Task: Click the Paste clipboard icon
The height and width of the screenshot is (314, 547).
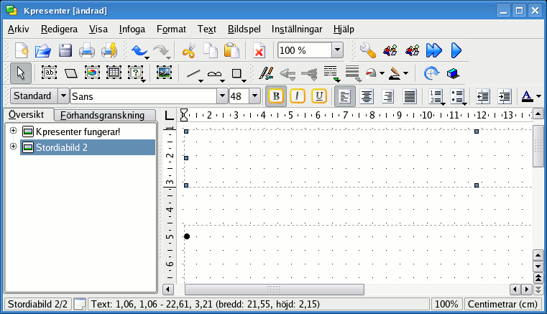Action: 231,50
